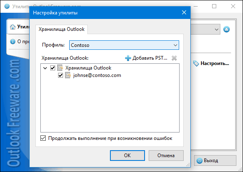Open the background utility dropdown arrow
This screenshot has height=172, width=243.
point(217,29)
